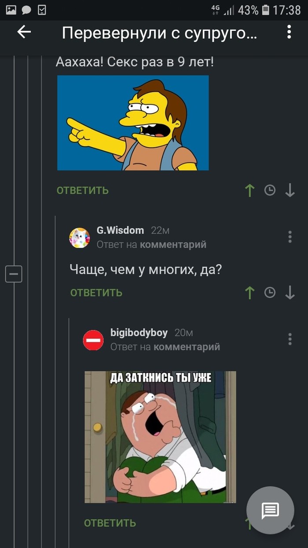308x548 pixels.
Task: Jump to parent comment from G.Wisdom's reply
Action: pyautogui.click(x=173, y=244)
